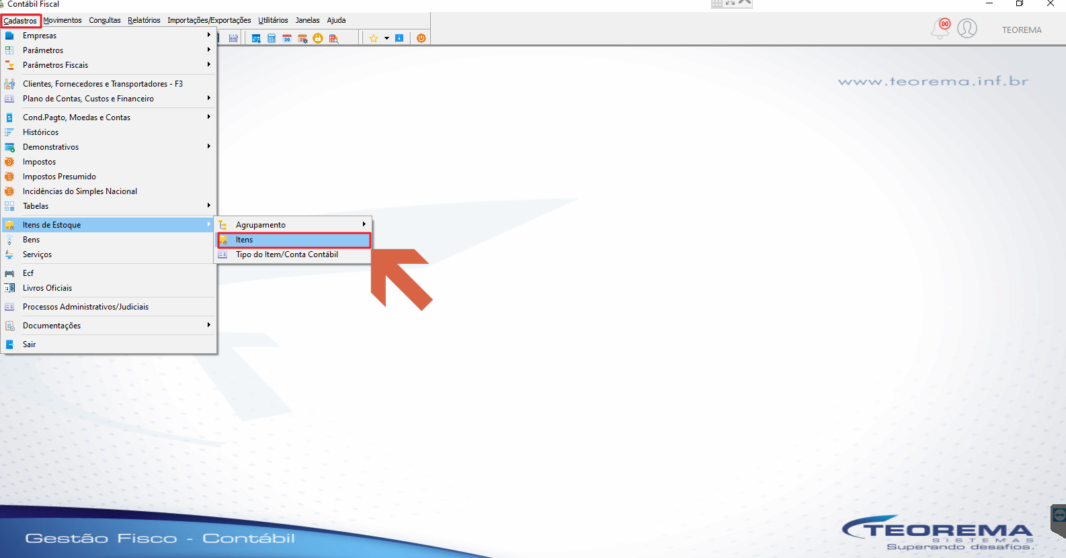1066x558 pixels.
Task: Click the user profile avatar icon
Action: (967, 28)
